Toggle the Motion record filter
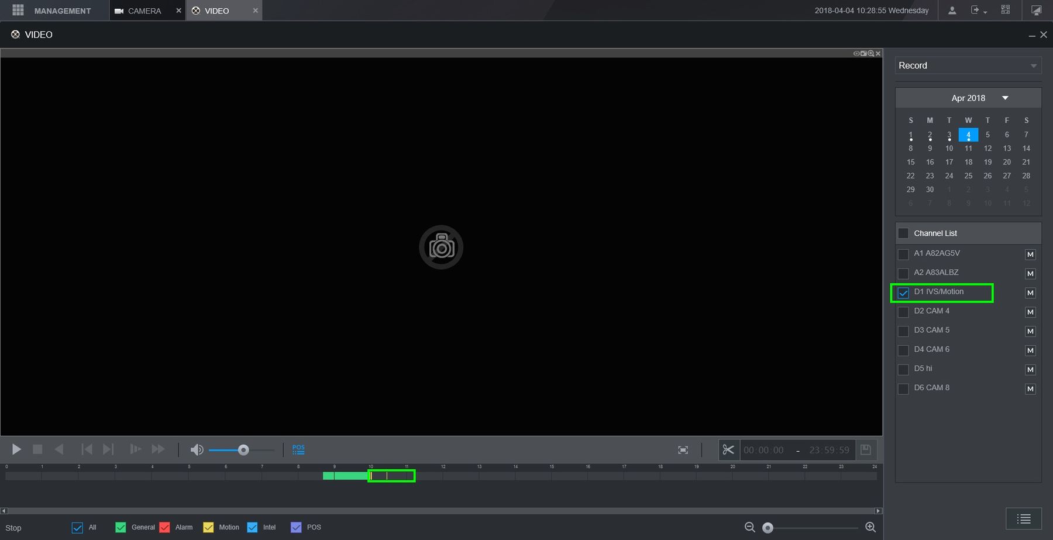 coord(208,528)
